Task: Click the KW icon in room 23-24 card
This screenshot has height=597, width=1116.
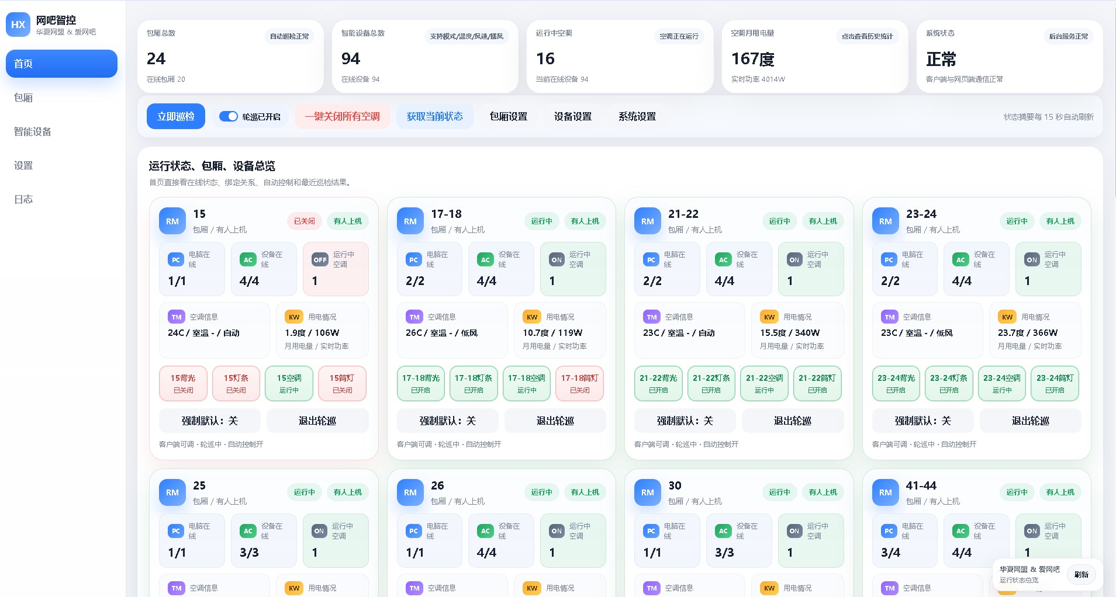Action: pos(1007,317)
